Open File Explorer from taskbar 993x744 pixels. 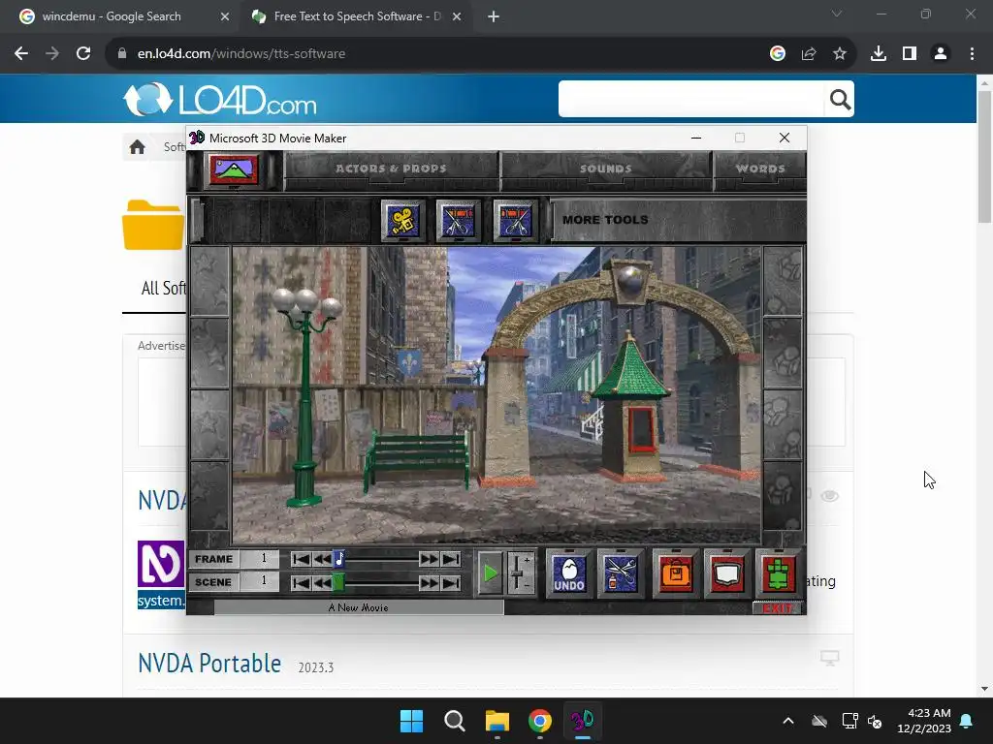[x=497, y=721]
